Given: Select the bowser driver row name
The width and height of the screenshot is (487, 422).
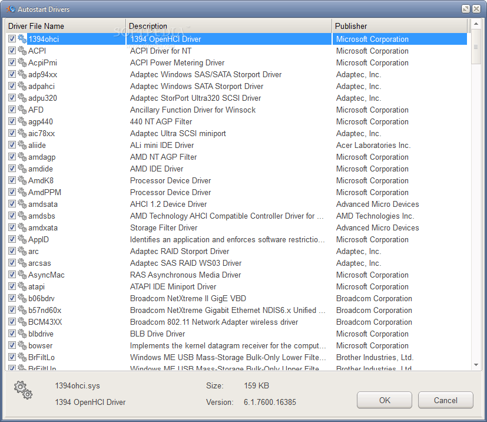Looking at the screenshot, I should point(41,345).
